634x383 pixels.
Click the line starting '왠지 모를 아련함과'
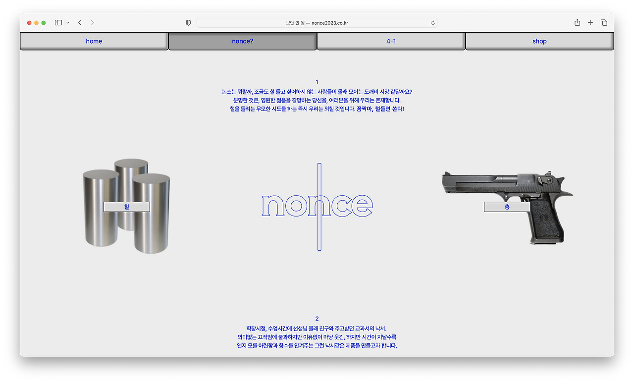click(317, 346)
